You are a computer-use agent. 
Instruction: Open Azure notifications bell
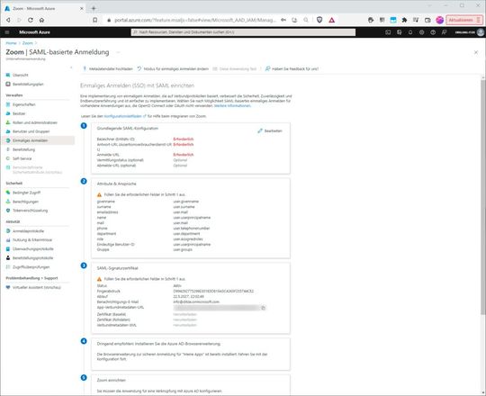tap(410, 32)
